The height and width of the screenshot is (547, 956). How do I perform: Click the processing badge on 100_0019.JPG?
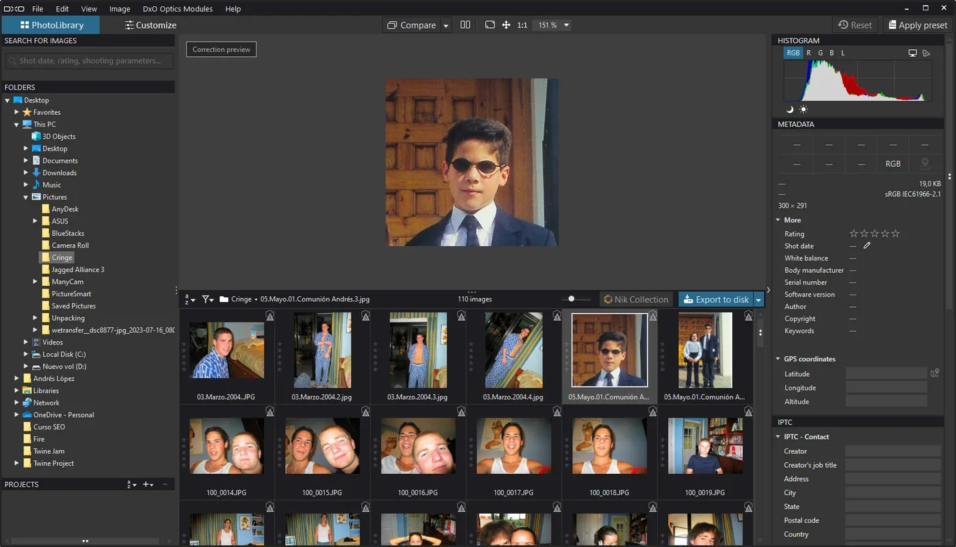[x=748, y=411]
